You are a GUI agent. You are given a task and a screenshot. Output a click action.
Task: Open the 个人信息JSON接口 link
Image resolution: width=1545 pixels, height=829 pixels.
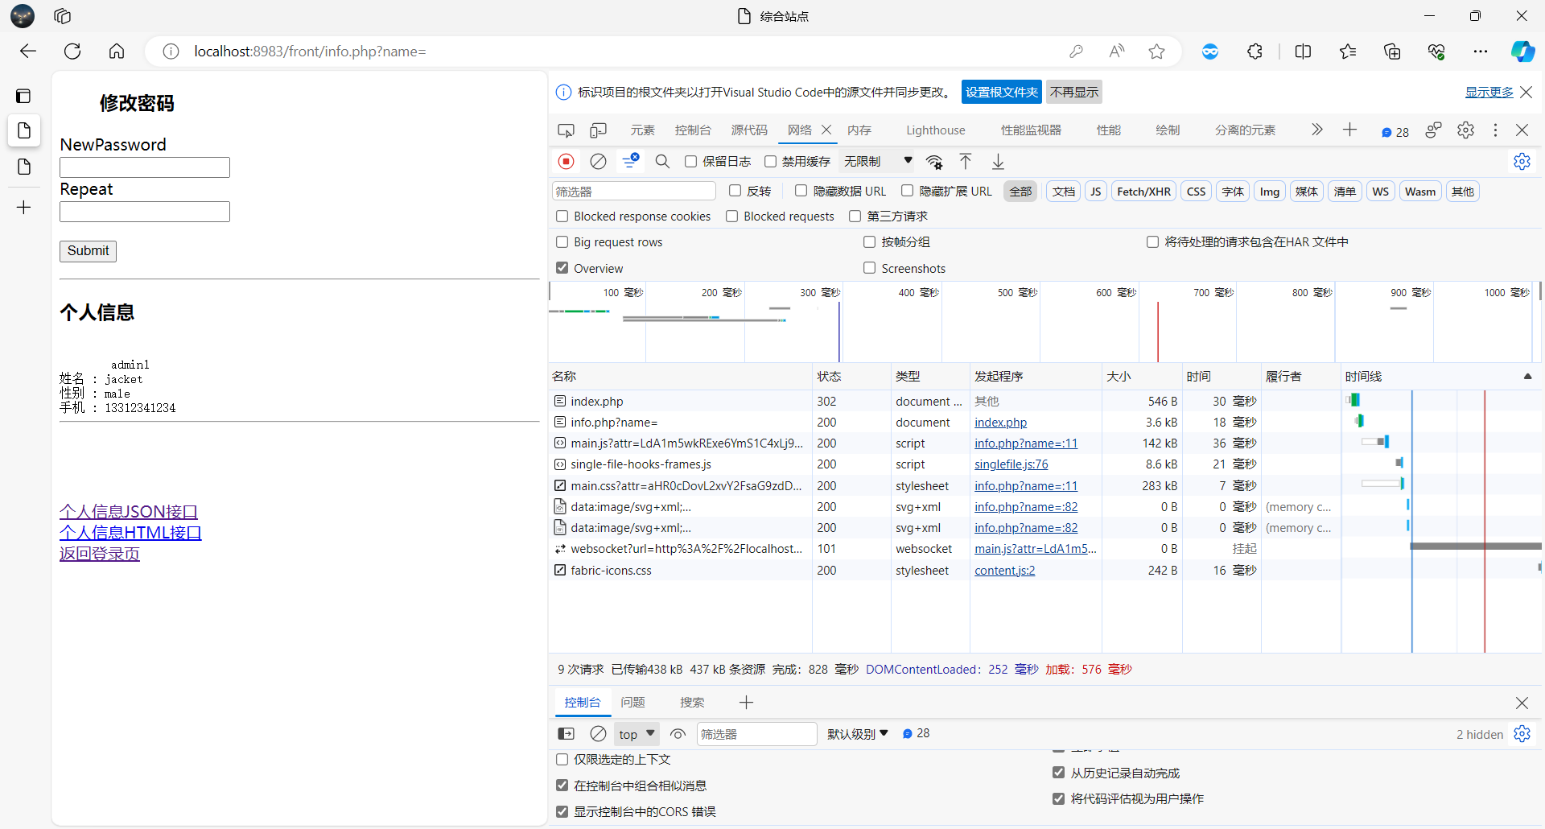point(128,511)
